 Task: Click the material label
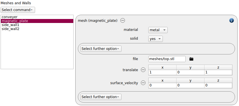pos(131,30)
